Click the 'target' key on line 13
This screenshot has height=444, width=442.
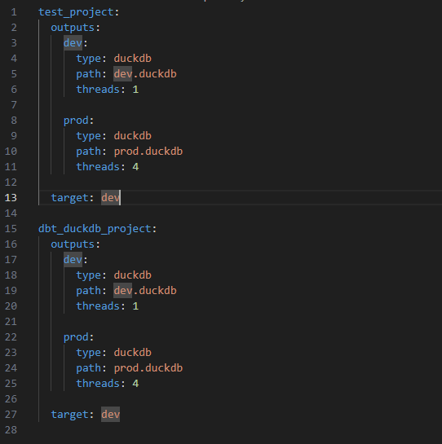click(70, 198)
